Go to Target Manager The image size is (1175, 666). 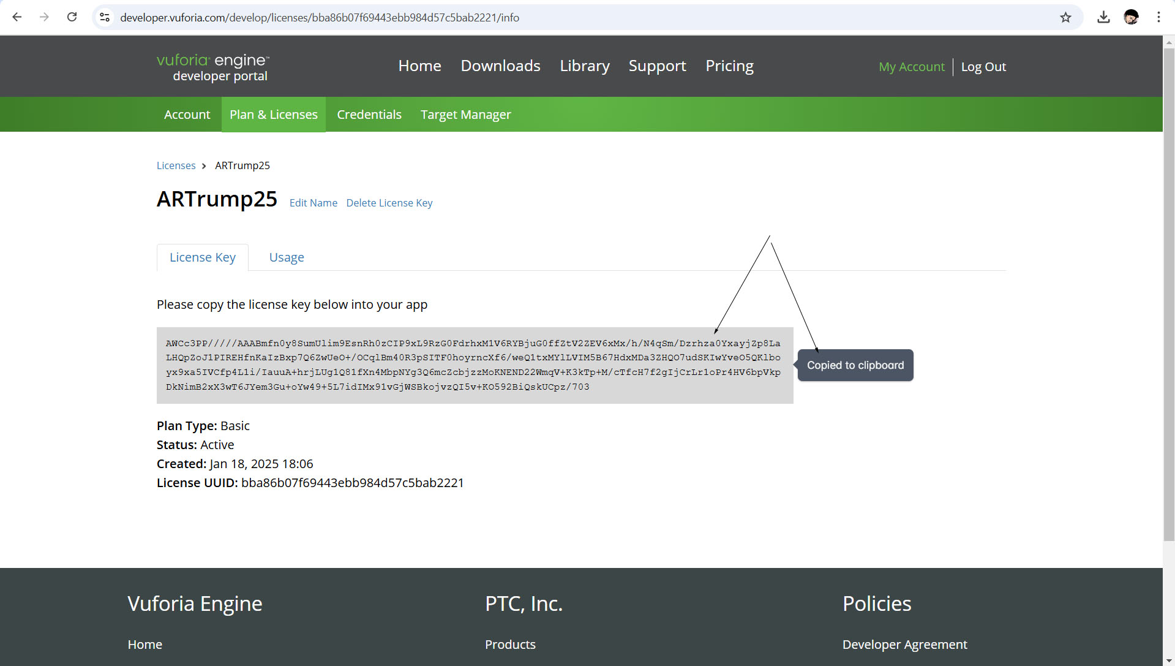(x=465, y=115)
